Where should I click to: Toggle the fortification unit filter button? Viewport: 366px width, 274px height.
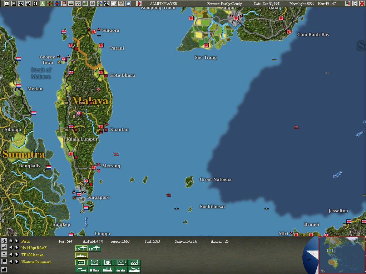[x=134, y=263]
